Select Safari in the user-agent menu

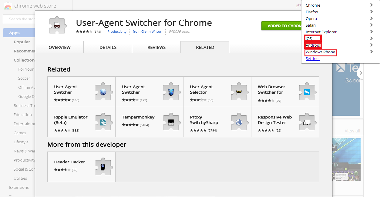pyautogui.click(x=311, y=25)
